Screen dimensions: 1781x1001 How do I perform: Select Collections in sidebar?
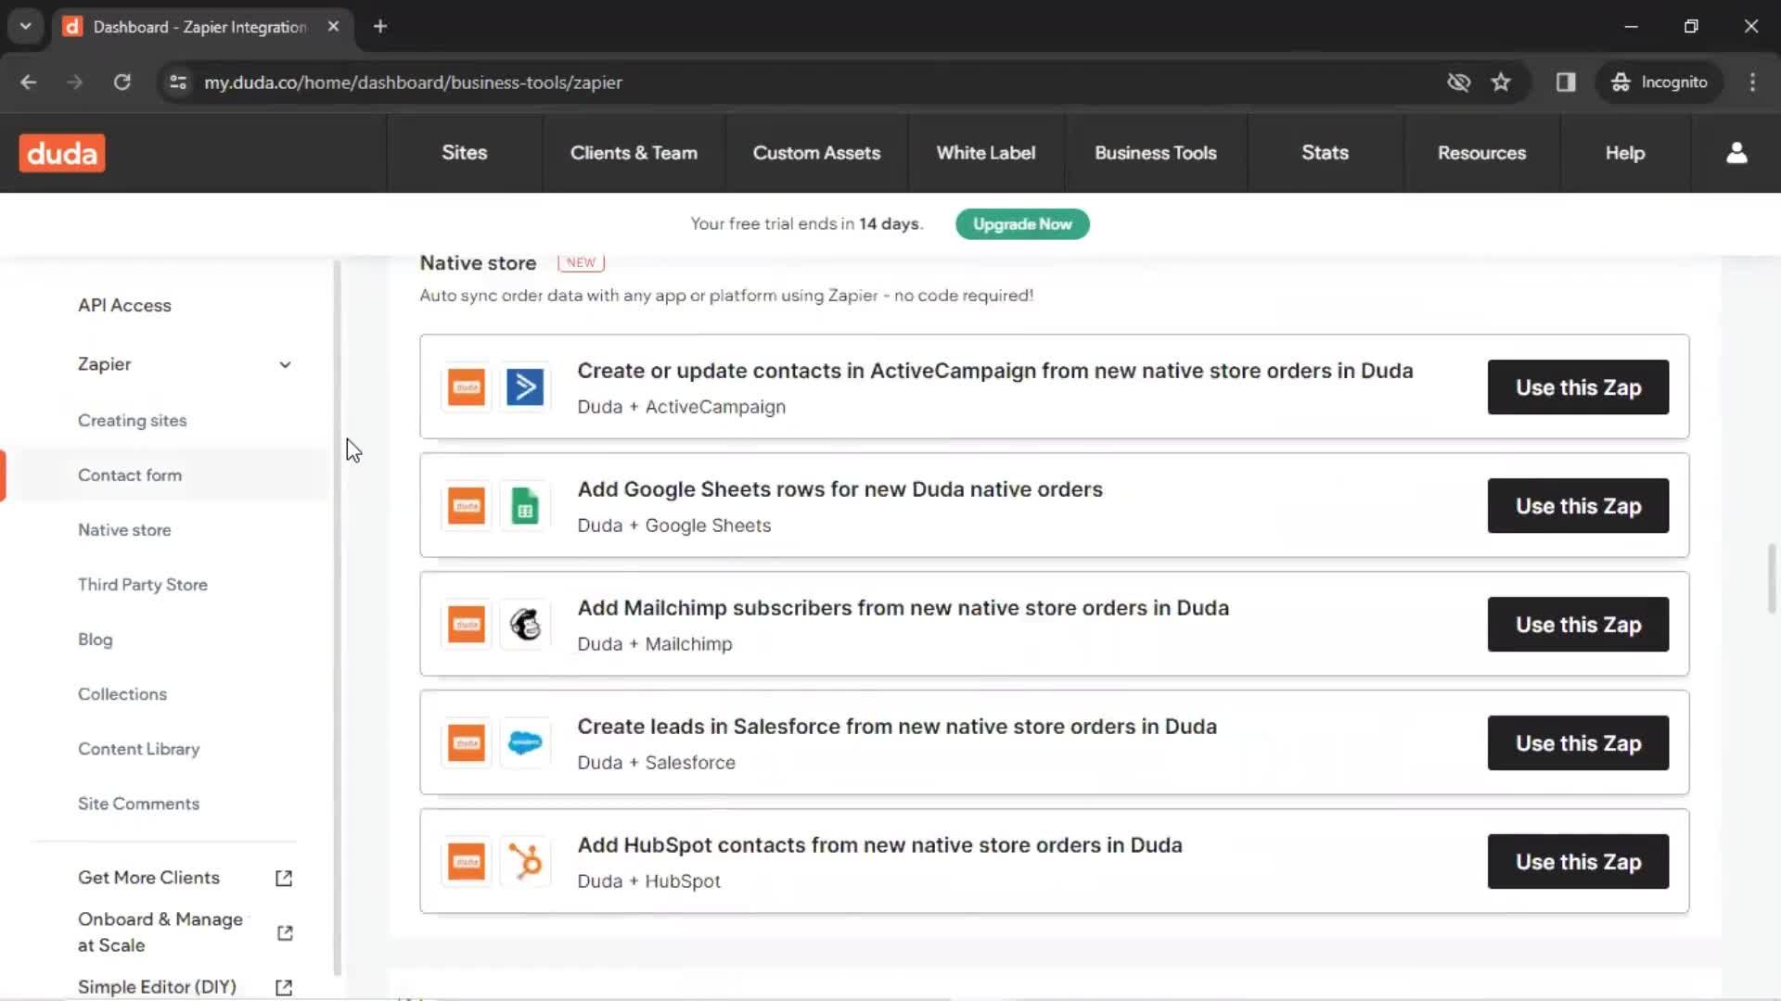coord(122,694)
